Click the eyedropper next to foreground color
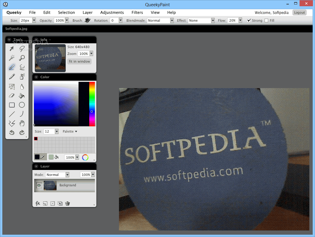Screen dimensions: 315x237 pyautogui.click(x=43, y=157)
